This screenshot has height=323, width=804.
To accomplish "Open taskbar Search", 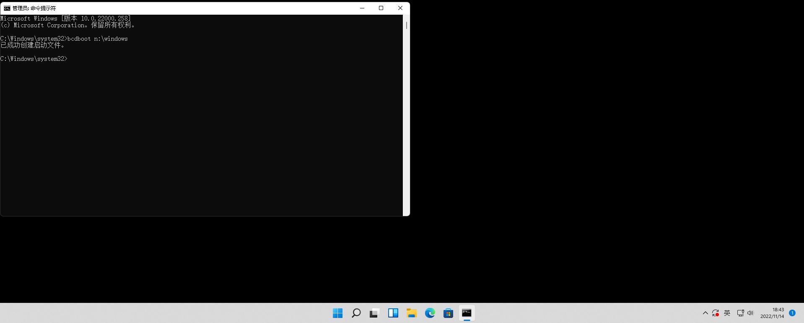I will [x=356, y=313].
